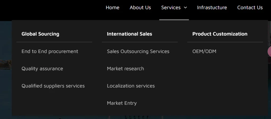Open Sales Outsourcing Services

[138, 51]
